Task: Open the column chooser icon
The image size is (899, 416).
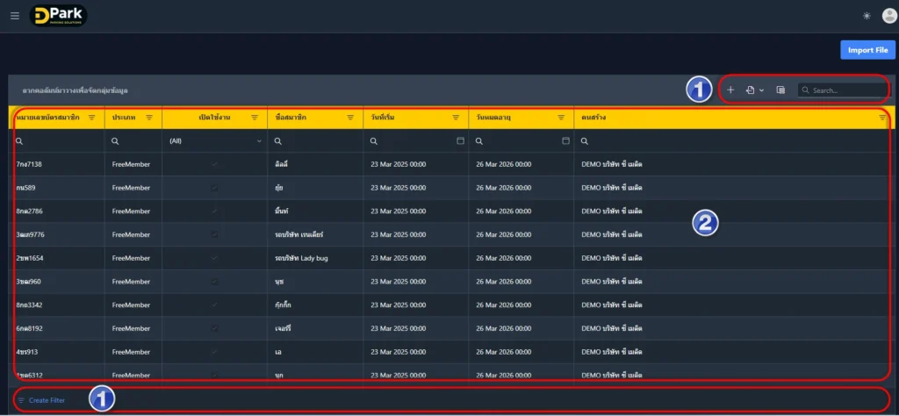Action: point(780,90)
